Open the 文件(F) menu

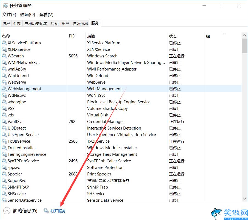(9, 15)
